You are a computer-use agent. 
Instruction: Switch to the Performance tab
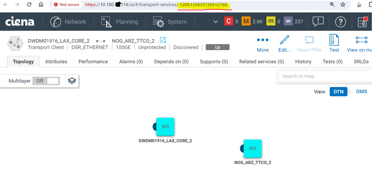(x=93, y=62)
